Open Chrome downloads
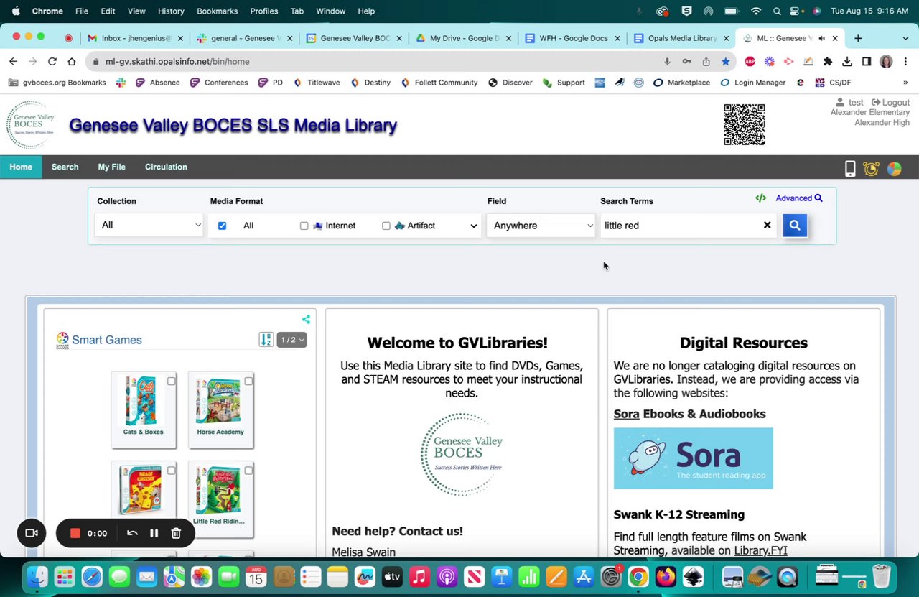This screenshot has height=597, width=919. pos(847,62)
